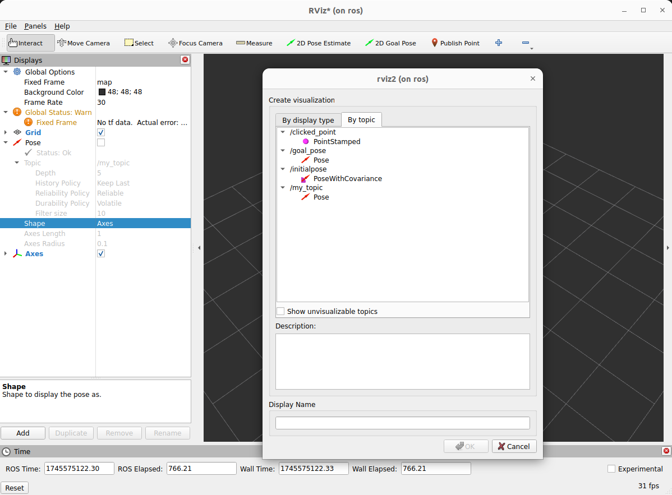Collapse the Pose display node
Viewport: 672px width, 495px height.
pyautogui.click(x=6, y=142)
